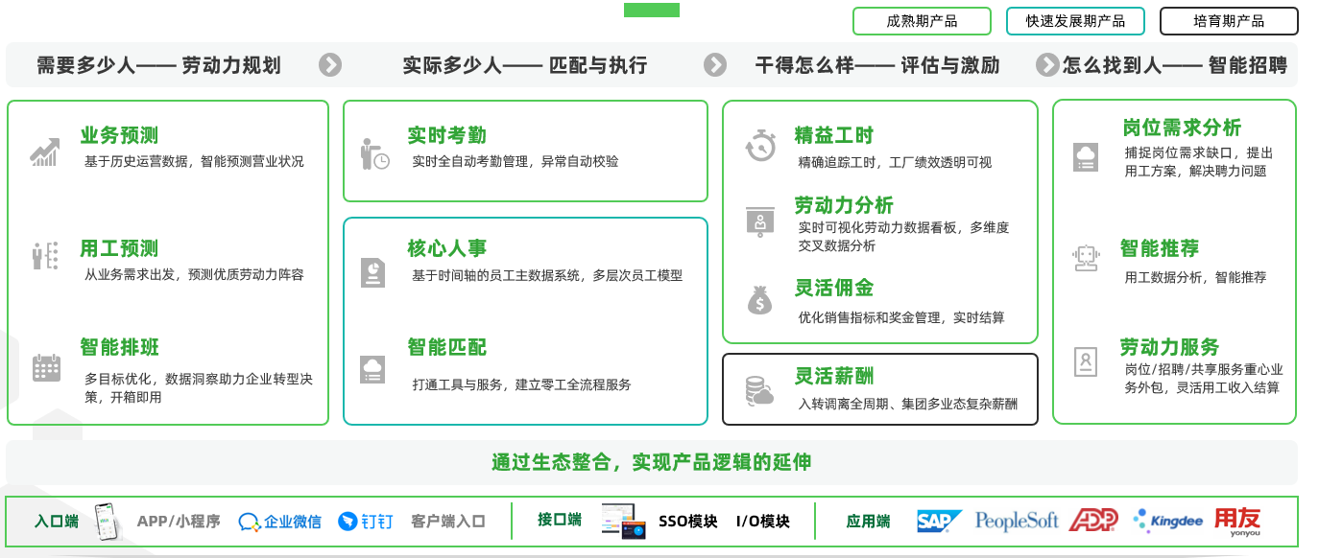Click the 劳动力服务 heading

[1169, 347]
